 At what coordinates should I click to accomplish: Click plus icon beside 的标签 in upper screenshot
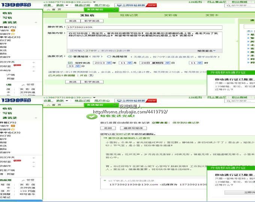pyautogui.click(x=34, y=67)
